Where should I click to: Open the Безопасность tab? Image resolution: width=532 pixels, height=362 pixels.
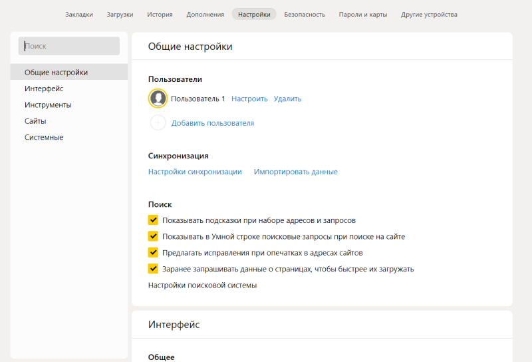305,14
